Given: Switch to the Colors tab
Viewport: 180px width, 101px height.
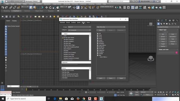Looking at the screenshot, I should (88, 22).
